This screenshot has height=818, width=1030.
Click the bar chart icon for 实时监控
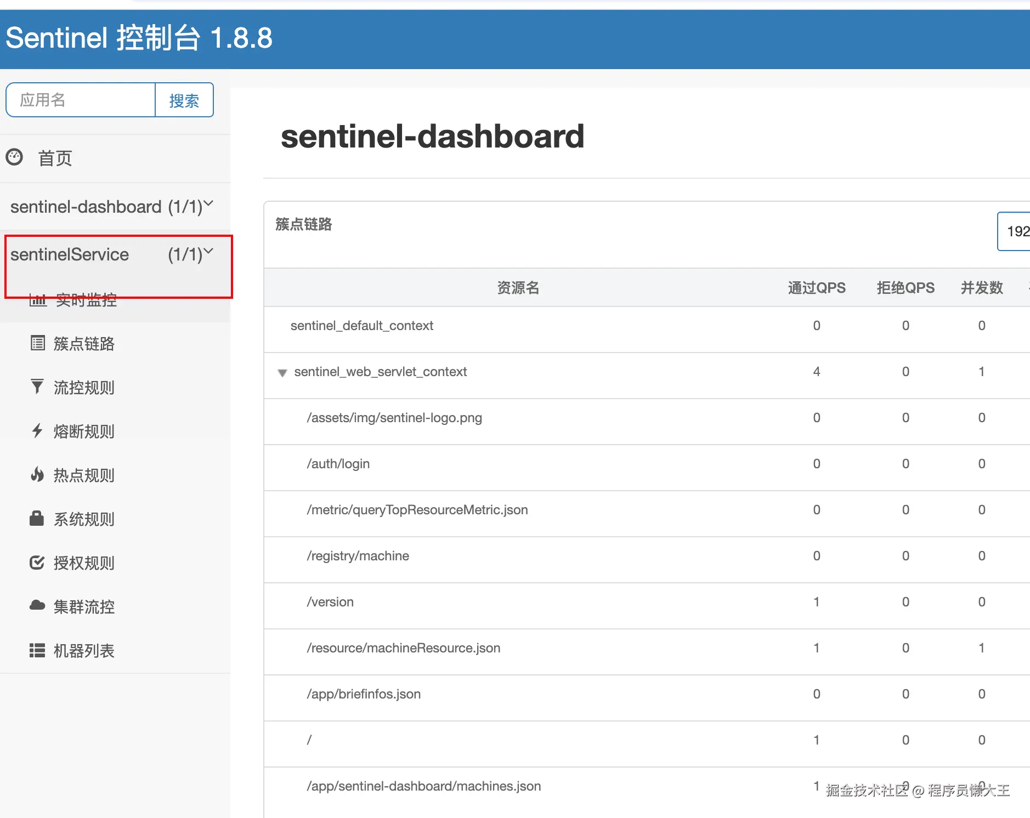point(37,300)
